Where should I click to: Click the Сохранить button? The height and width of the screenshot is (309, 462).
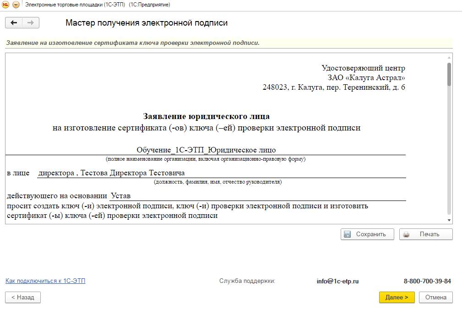367,234
